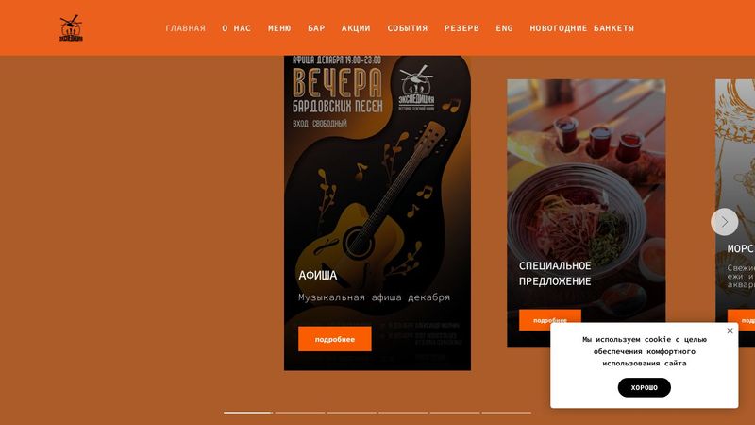Click подробнее on Афиша card
Viewport: 755px width, 425px height.
tap(335, 339)
